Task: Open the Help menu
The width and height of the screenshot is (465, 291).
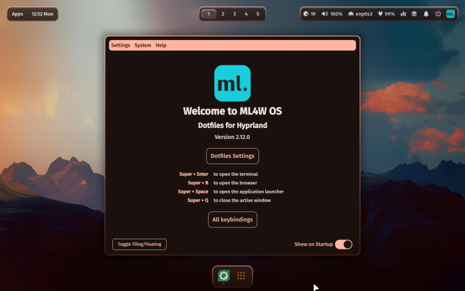Action: coord(161,45)
